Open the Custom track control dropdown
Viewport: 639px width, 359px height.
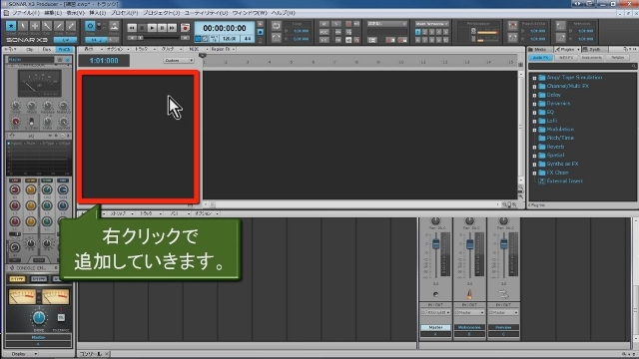click(x=179, y=60)
